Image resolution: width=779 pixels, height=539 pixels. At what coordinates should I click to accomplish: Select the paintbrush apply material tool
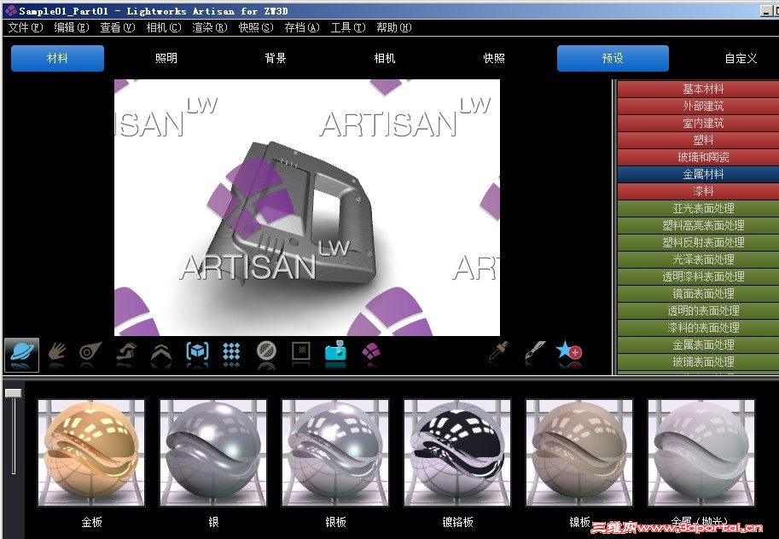coord(535,351)
